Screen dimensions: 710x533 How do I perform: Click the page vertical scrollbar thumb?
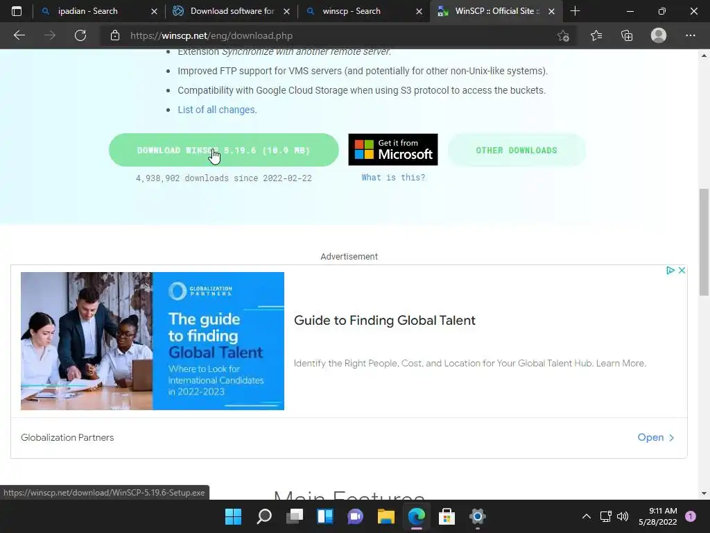coord(704,242)
